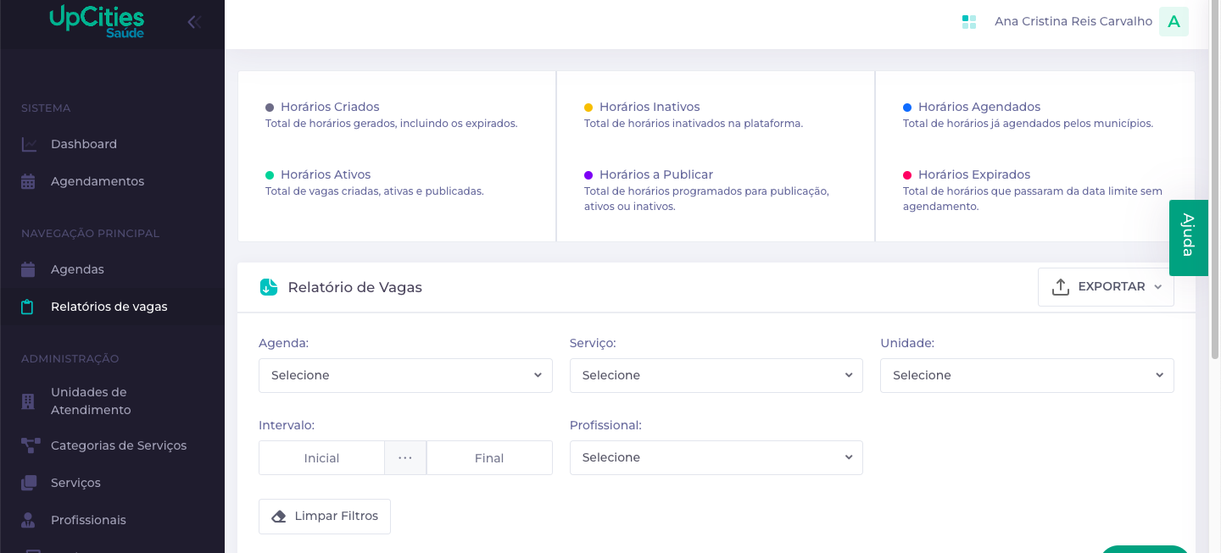Open Serviços in sidebar

click(112, 483)
